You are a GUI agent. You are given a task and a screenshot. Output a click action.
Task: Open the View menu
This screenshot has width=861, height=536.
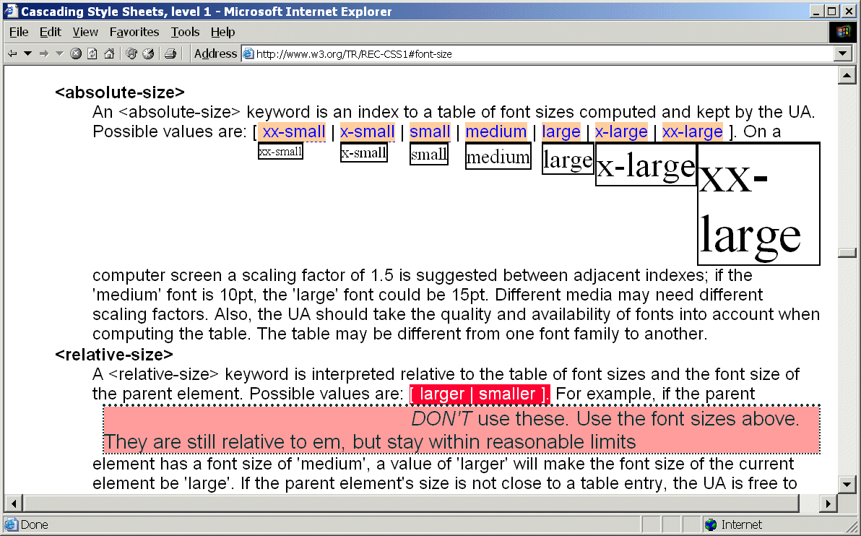85,32
